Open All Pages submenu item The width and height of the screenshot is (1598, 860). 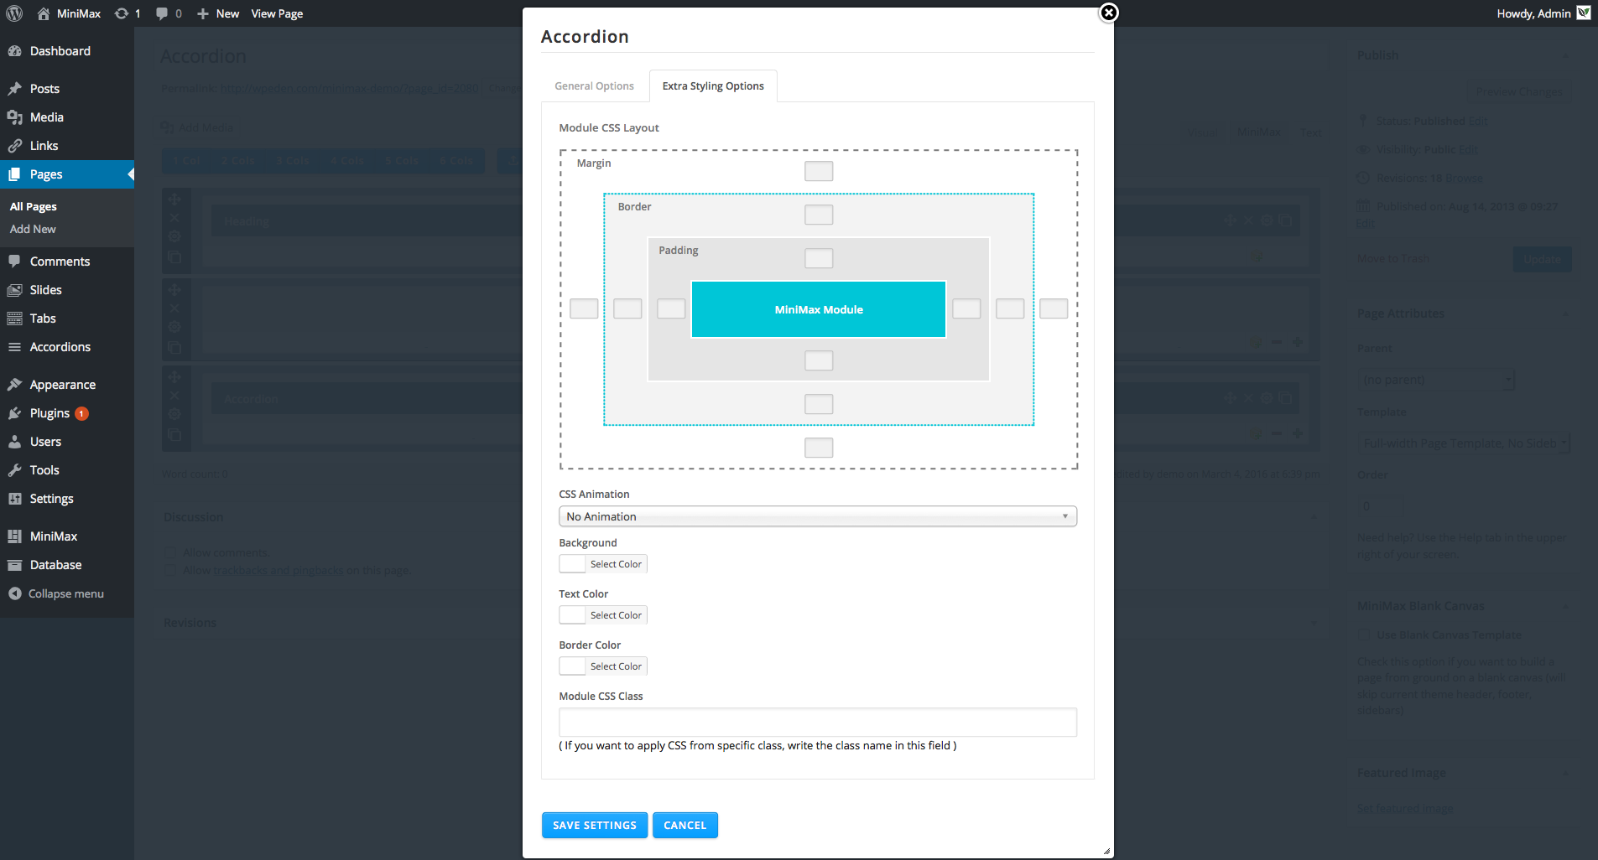click(34, 206)
